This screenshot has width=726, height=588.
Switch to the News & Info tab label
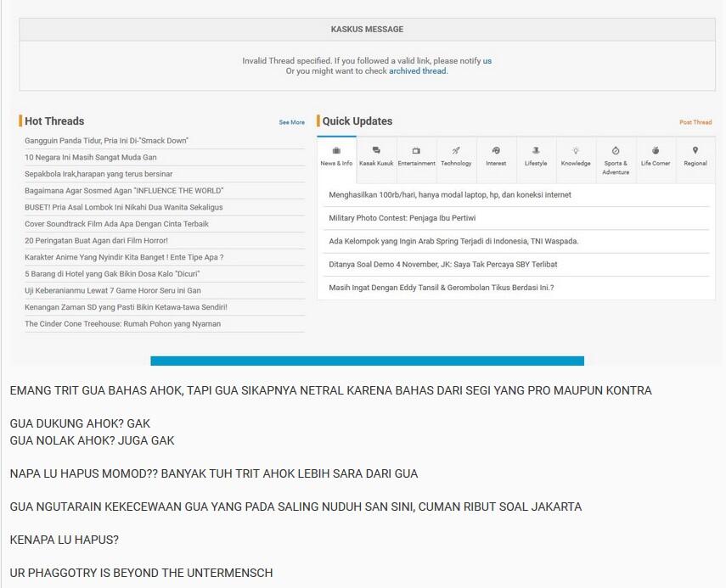pos(336,163)
